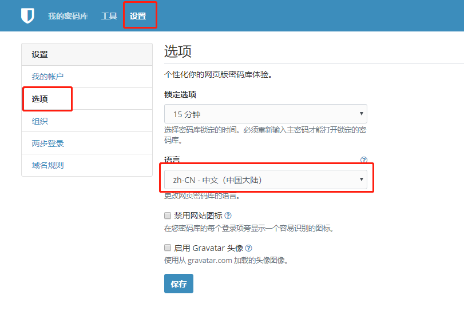Go to 两步登录 settings page
This screenshot has height=315, width=464.
tap(47, 143)
